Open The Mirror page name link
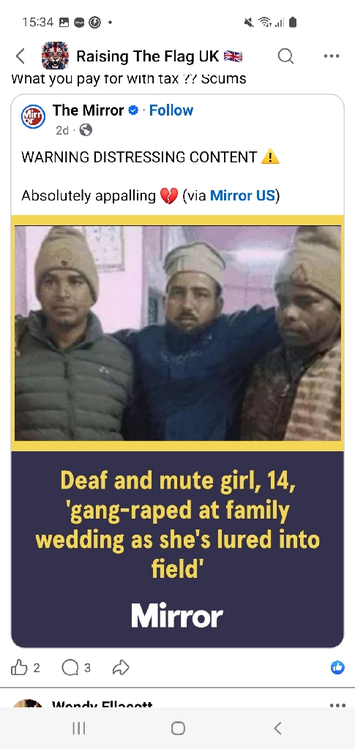 pyautogui.click(x=88, y=110)
